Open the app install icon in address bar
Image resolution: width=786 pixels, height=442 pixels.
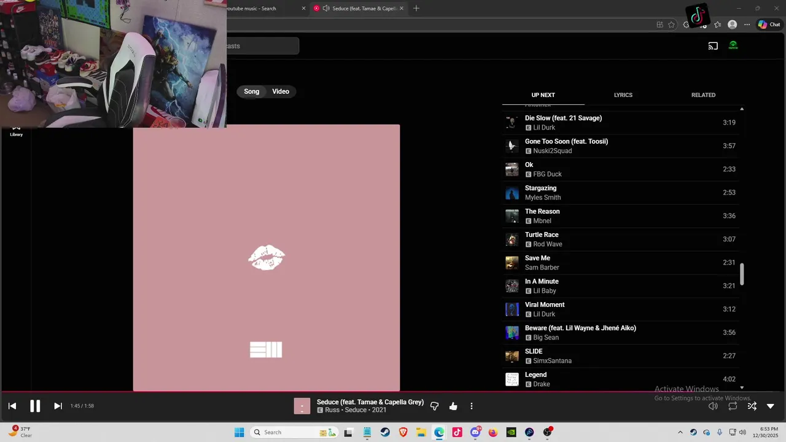coord(660,25)
